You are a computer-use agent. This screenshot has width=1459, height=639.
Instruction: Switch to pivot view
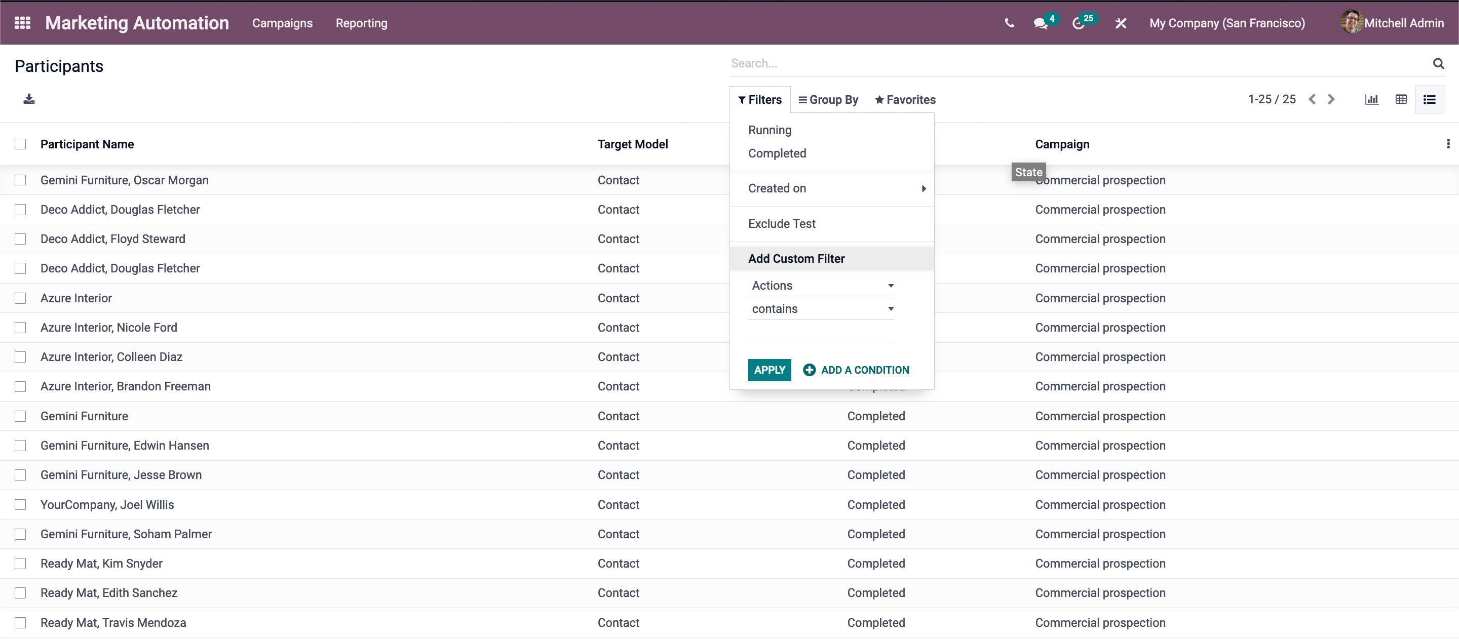1401,100
